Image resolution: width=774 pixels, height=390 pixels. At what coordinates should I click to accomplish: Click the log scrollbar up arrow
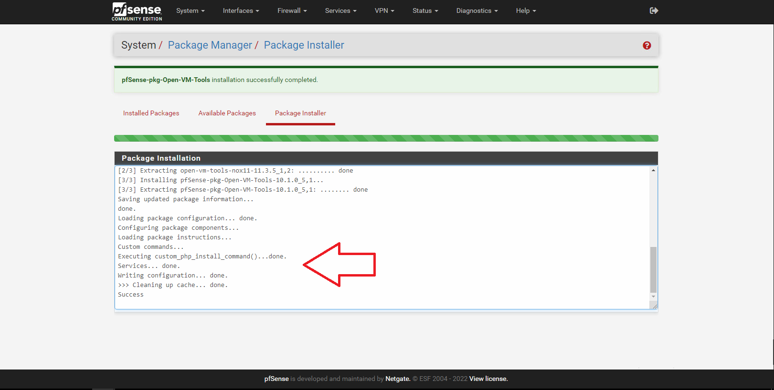pos(653,170)
